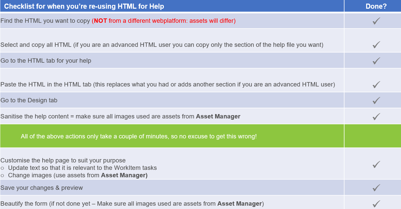Click checkmark for 'Customise the help page' row

(376, 164)
